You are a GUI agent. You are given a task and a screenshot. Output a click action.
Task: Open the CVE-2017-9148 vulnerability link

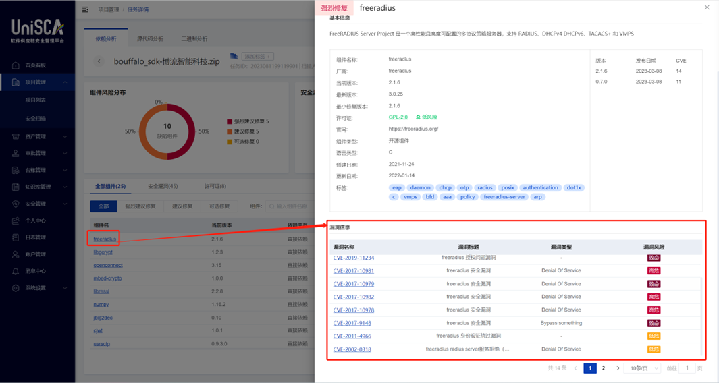click(352, 323)
